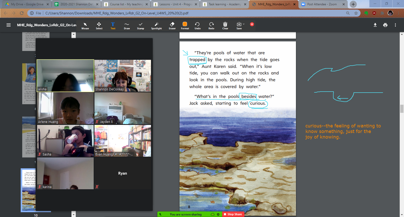Click the boxed word 'besides'
Screen dimensions: 404x217
click(x=248, y=96)
